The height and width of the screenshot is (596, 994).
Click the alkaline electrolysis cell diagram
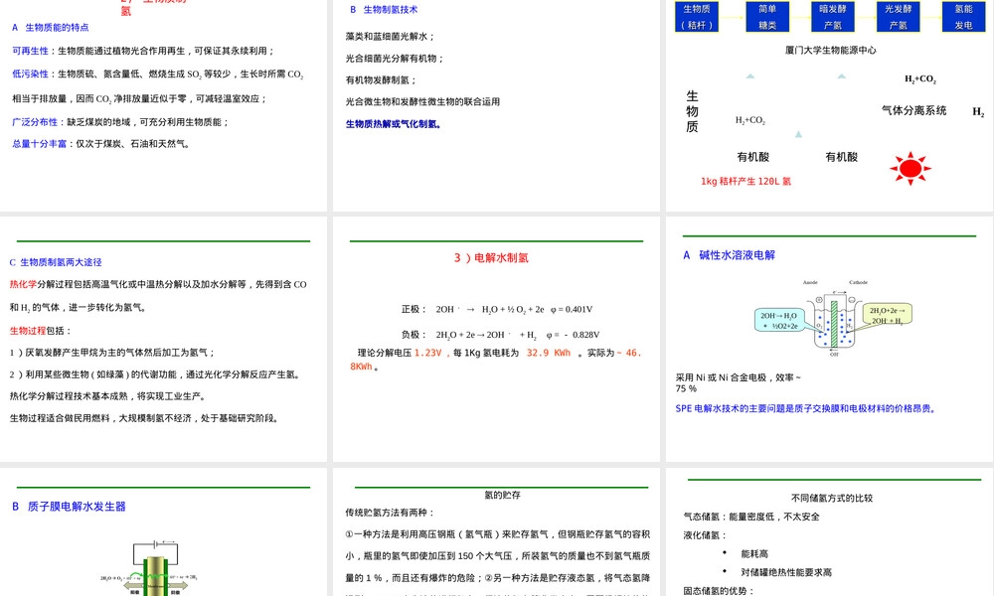point(834,321)
